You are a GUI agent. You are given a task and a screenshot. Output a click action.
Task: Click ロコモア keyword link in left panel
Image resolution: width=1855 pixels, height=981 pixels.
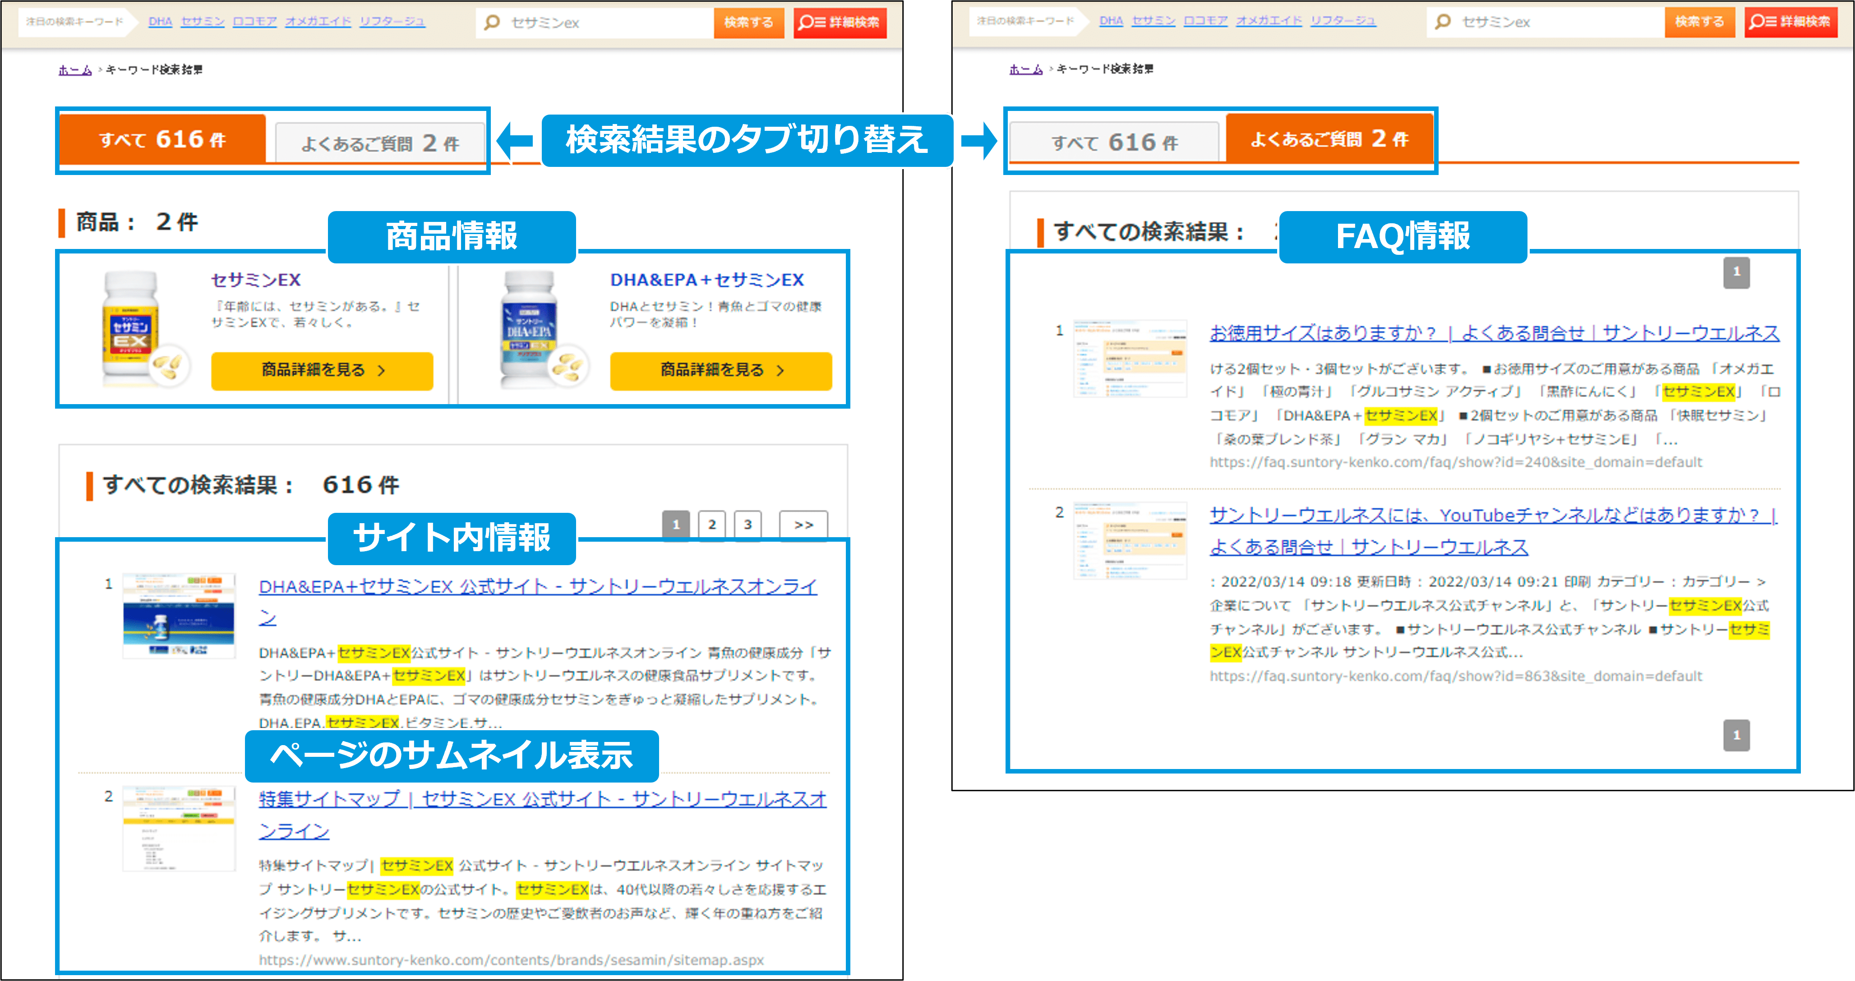pyautogui.click(x=254, y=22)
